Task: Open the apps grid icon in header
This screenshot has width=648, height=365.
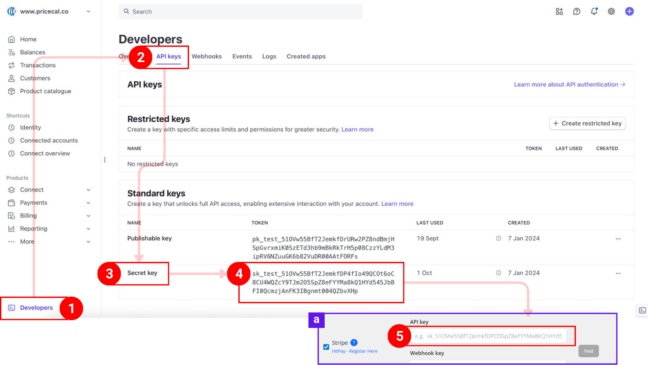Action: coord(559,11)
